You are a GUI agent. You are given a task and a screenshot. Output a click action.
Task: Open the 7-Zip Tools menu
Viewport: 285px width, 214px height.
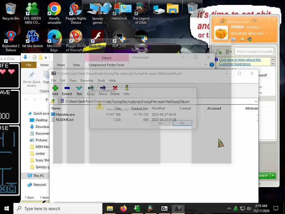coord(101,81)
